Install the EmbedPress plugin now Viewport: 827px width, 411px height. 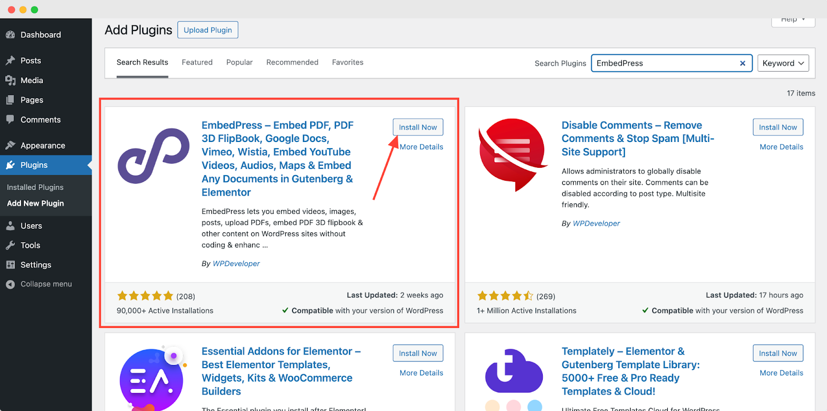tap(418, 127)
